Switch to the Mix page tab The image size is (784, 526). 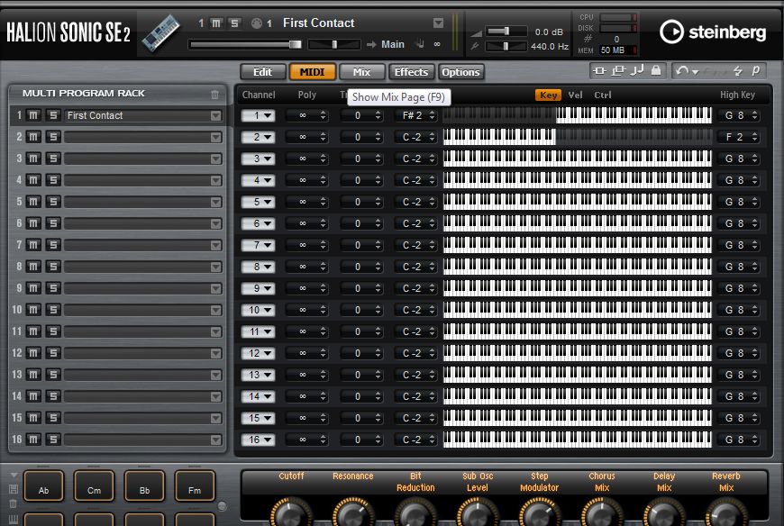[x=361, y=72]
